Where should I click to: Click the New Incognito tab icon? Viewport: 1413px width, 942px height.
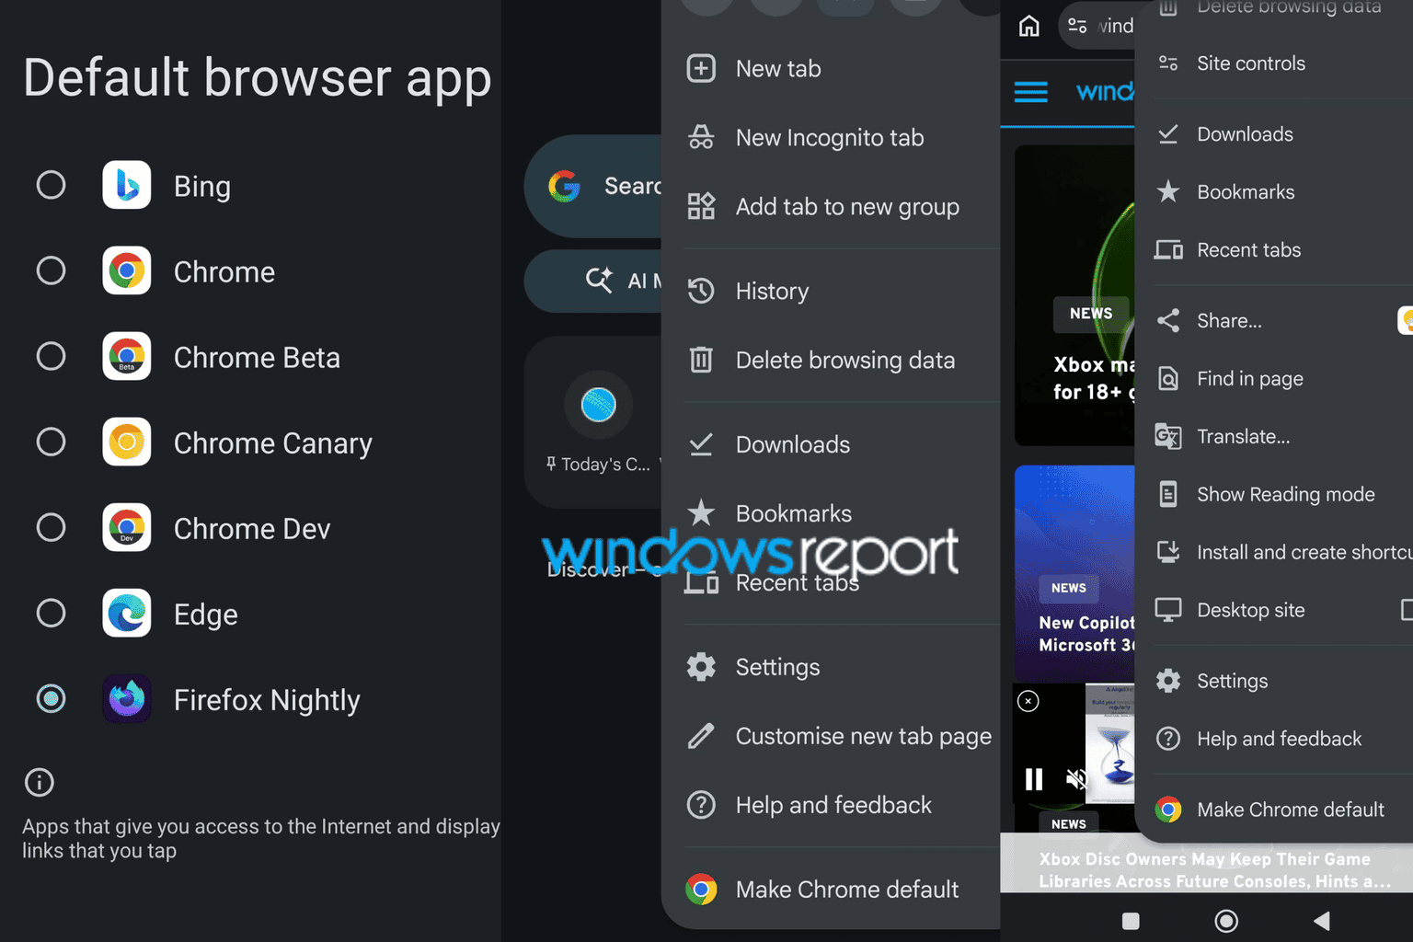[701, 137]
